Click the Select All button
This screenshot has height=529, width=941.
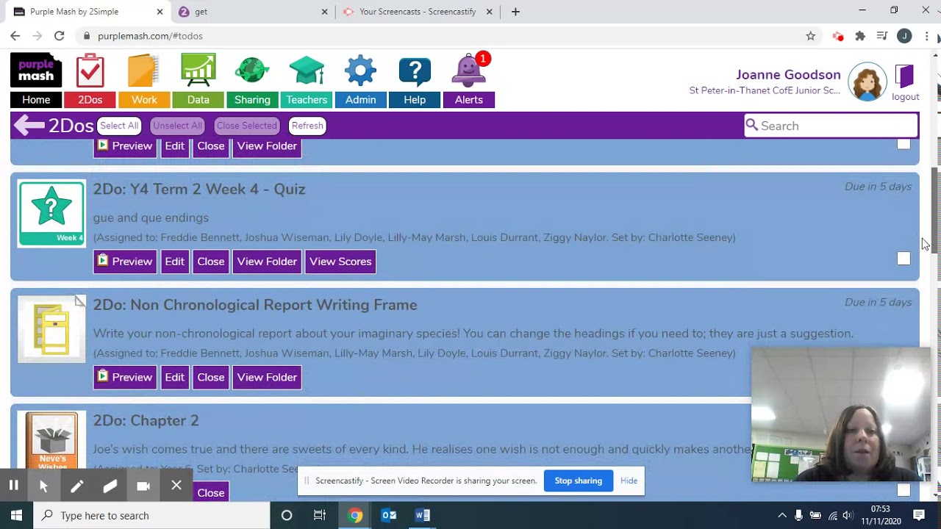[119, 126]
